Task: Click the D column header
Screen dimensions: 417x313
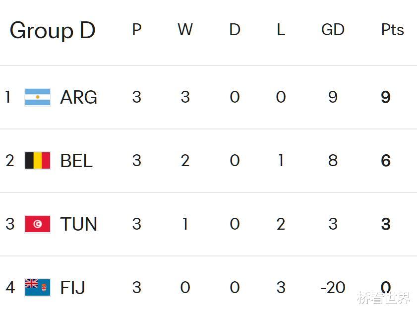Action: [235, 30]
